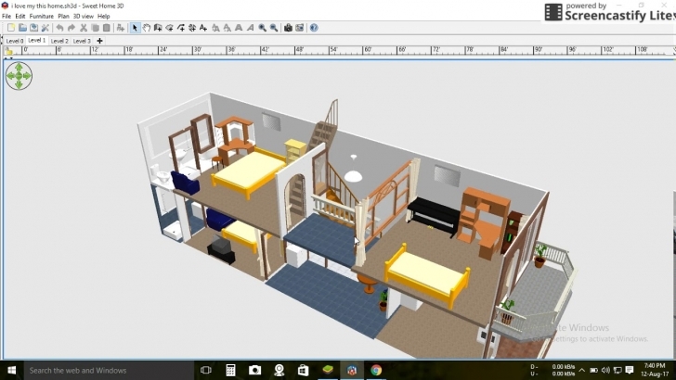The image size is (676, 380).
Task: Create a 3D video icon
Action: point(300,28)
